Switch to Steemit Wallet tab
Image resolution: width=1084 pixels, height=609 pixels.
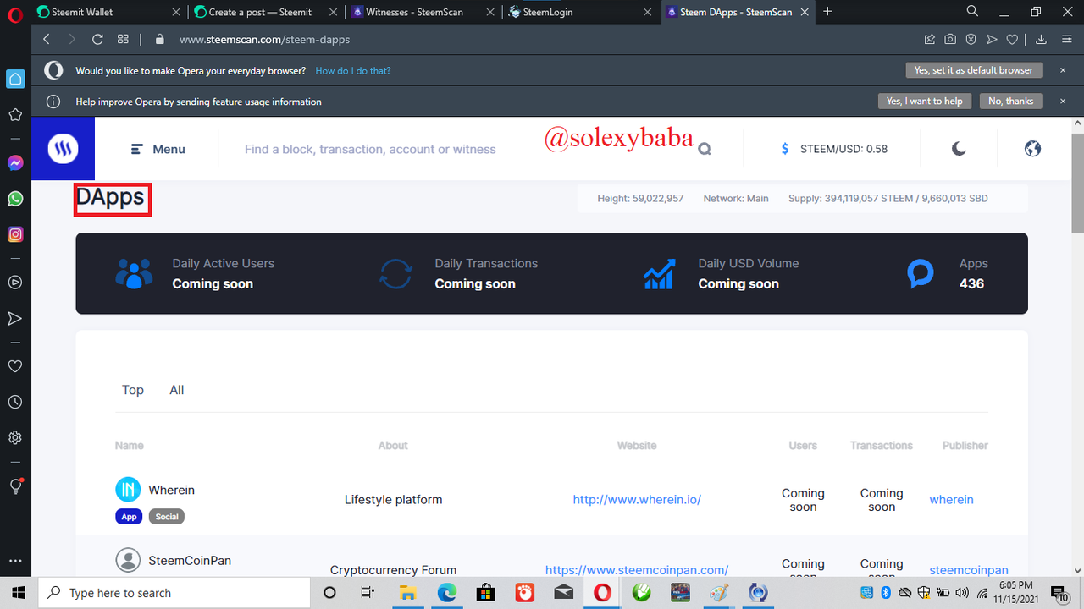(x=108, y=12)
